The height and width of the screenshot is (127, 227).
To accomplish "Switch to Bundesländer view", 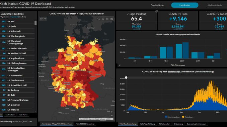I will point(157,5).
